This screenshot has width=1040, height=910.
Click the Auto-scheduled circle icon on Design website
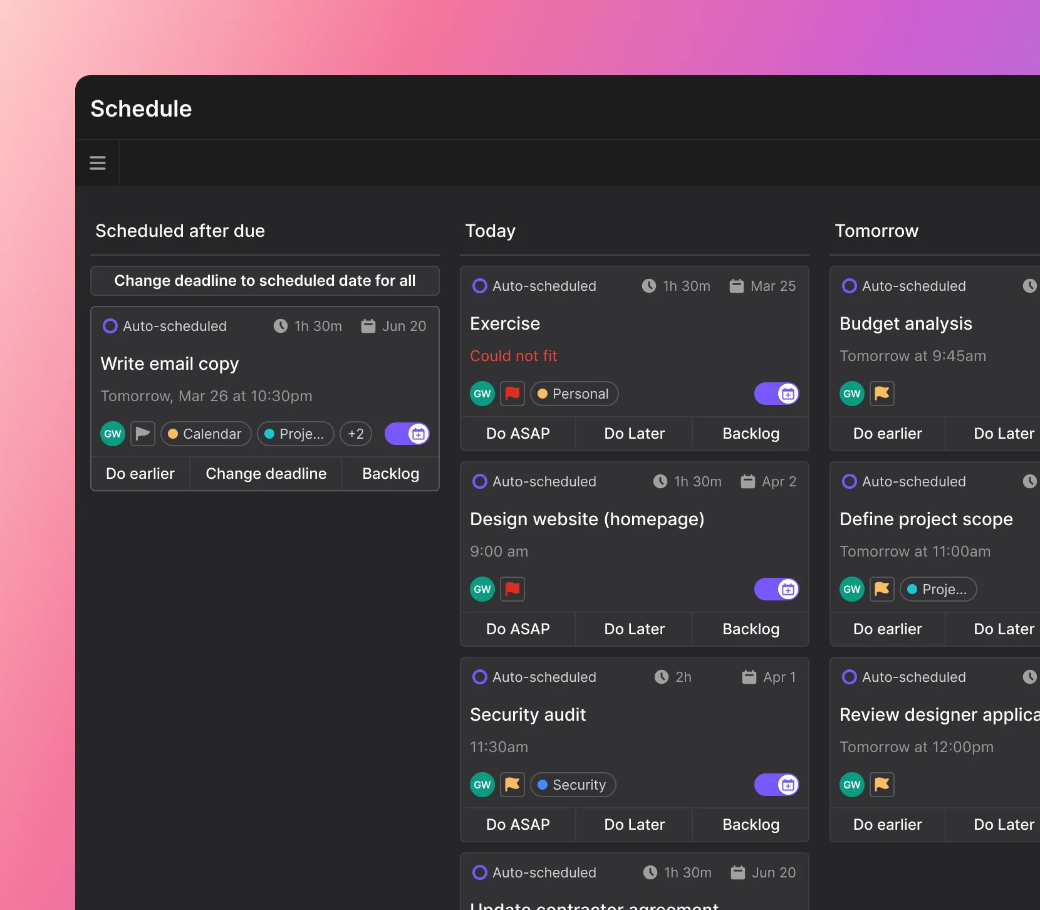point(480,481)
